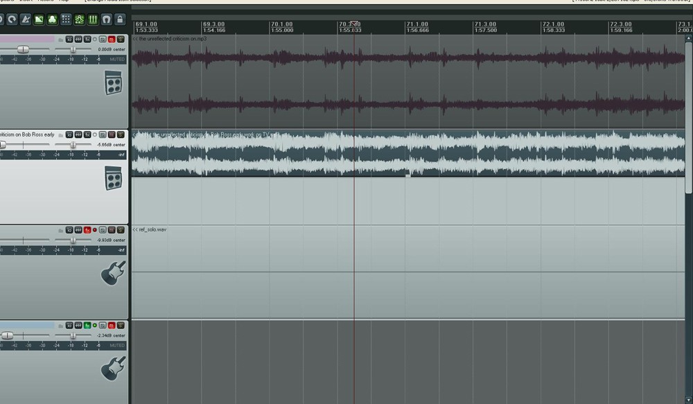This screenshot has height=404, width=693.
Task: Open envelope button on bottom blue-named track
Action: pyautogui.click(x=78, y=325)
